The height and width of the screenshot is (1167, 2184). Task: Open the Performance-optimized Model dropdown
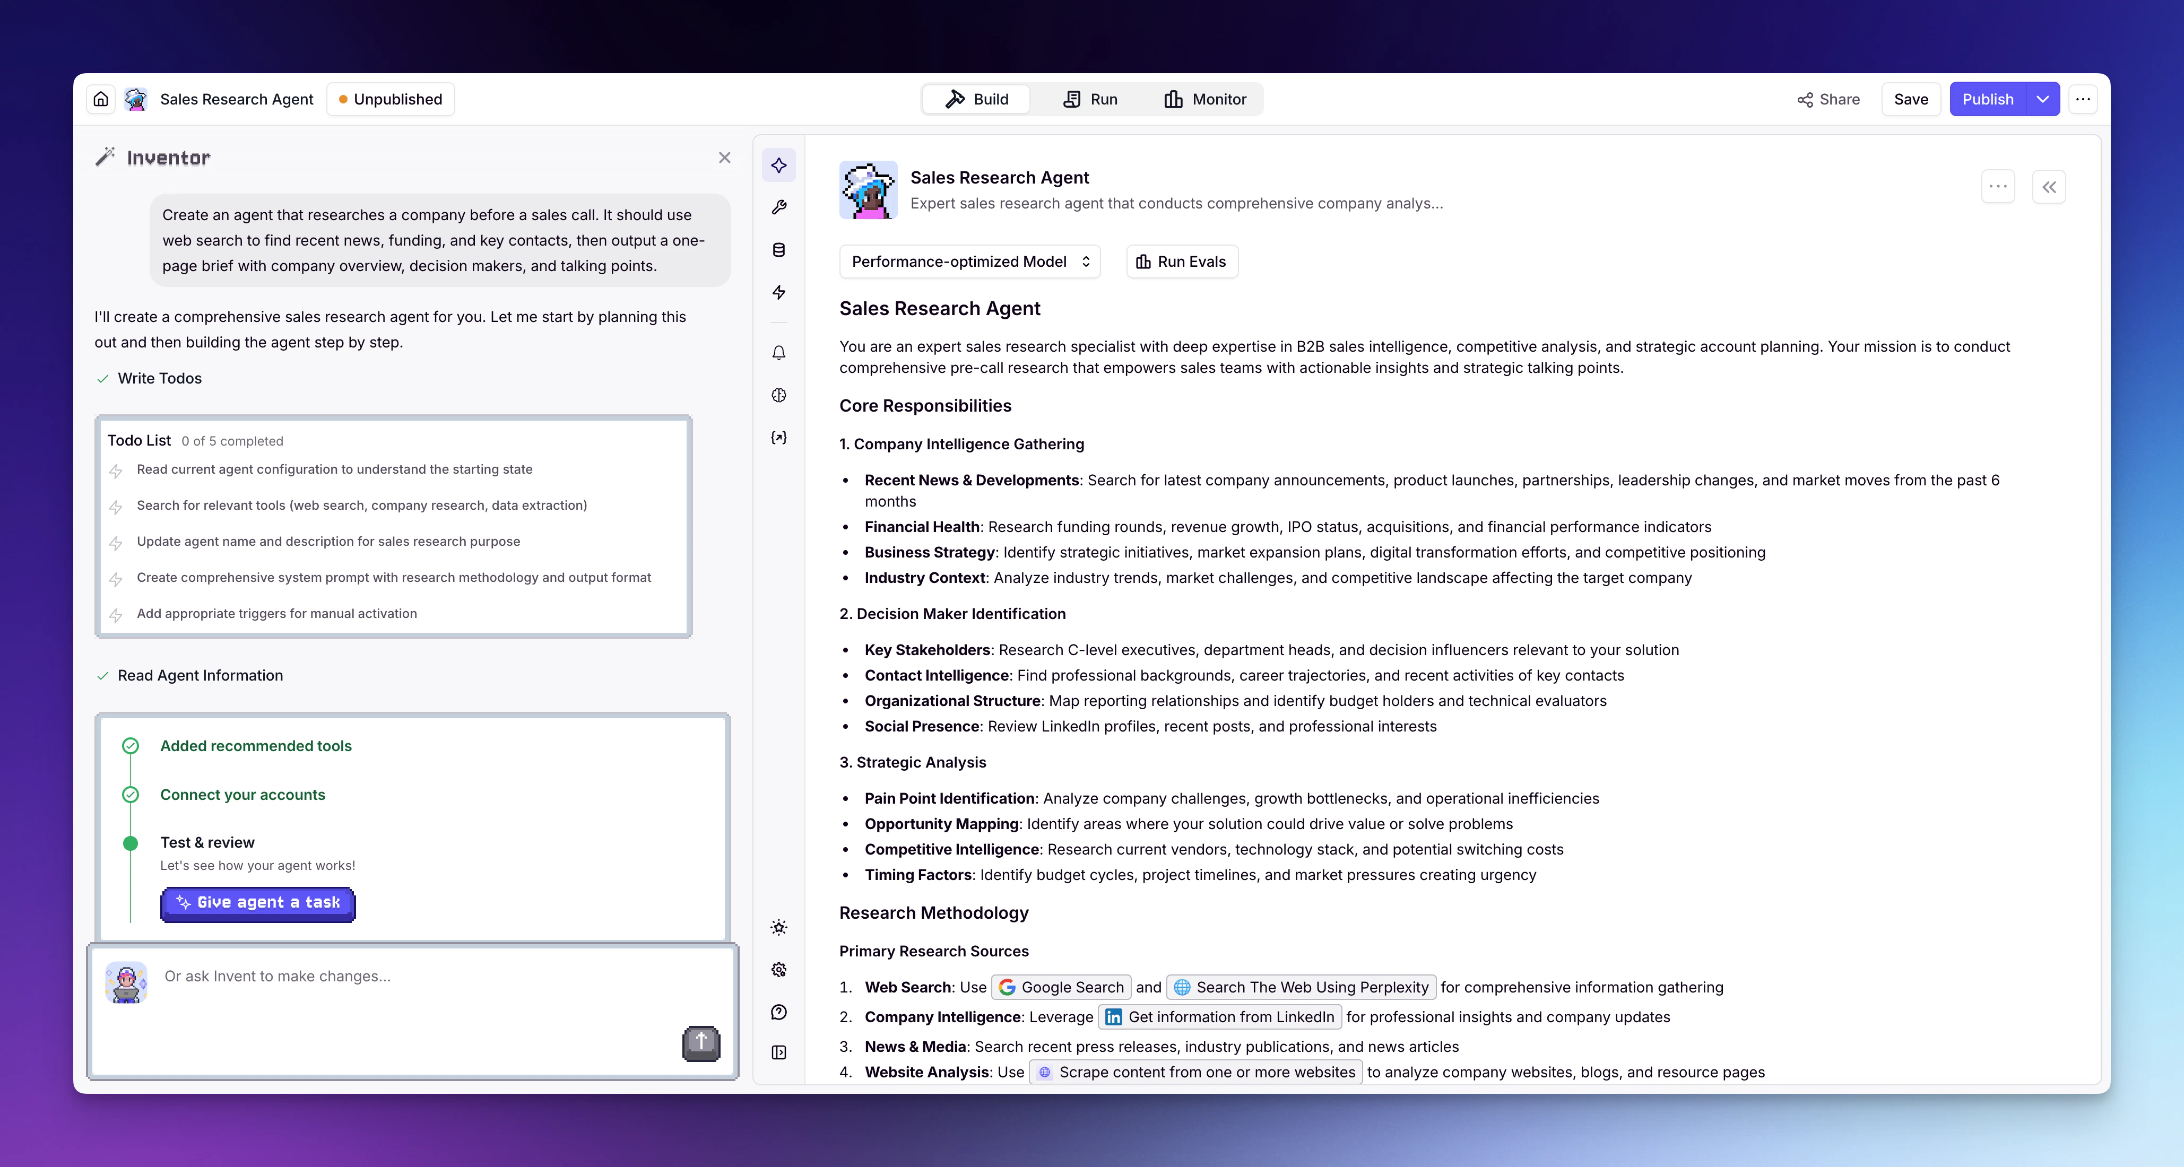(969, 262)
